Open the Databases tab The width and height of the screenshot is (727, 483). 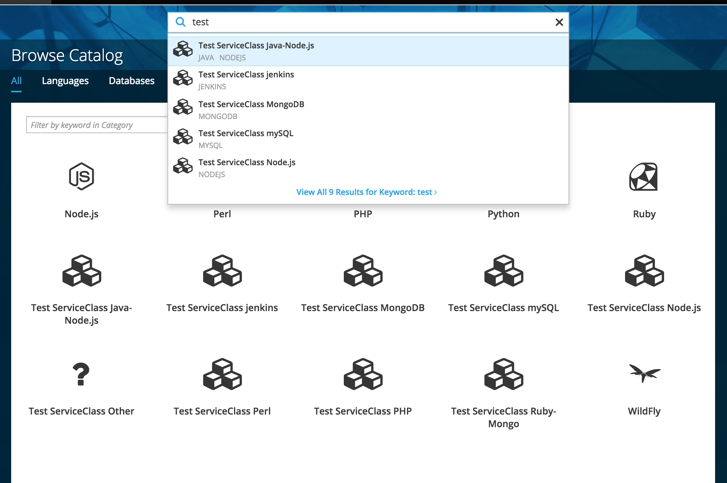131,80
